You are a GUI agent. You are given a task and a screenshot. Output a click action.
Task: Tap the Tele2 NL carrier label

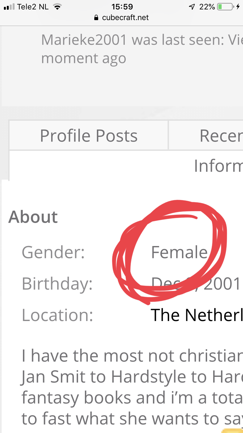click(33, 7)
